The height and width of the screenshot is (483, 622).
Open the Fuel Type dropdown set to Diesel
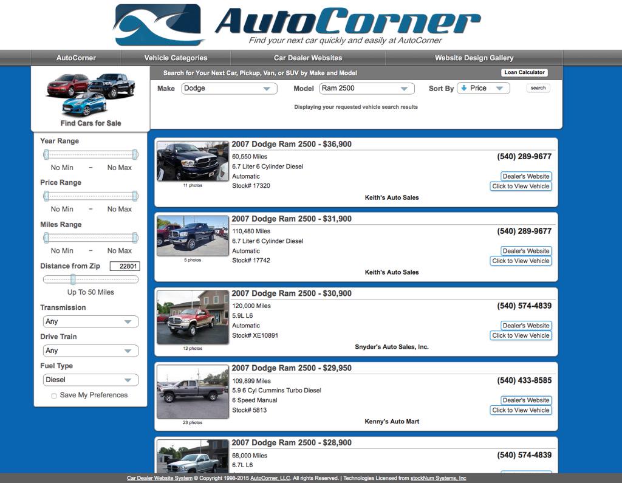coord(90,380)
